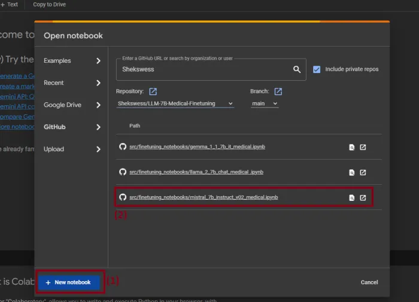Screen dimensions: 419x302
Task: Click the Repository: label
Action: (x=130, y=91)
